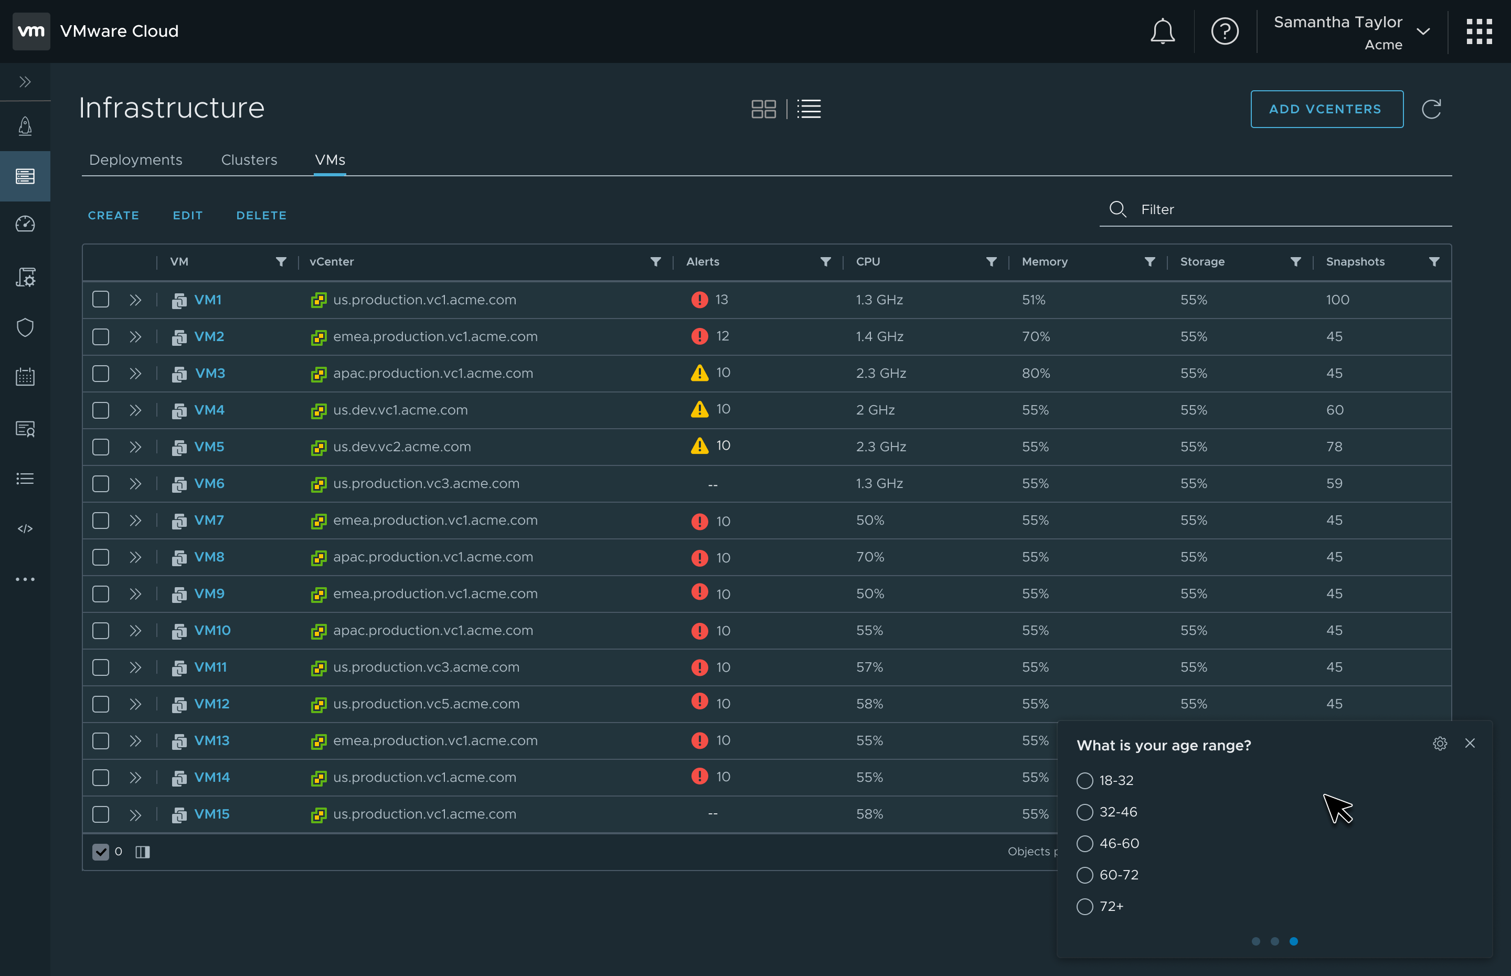Click the VMware vm logo
1511x976 pixels.
[31, 31]
